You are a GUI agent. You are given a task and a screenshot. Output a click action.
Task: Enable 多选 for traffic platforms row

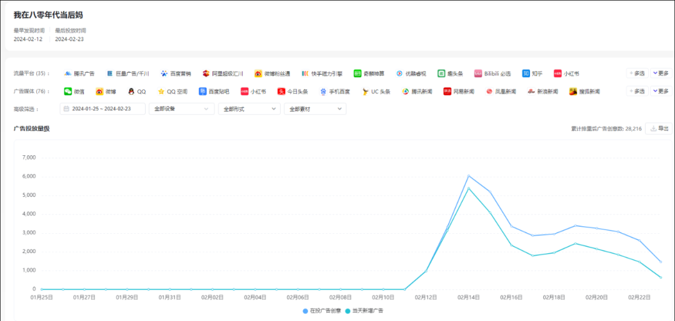point(637,74)
